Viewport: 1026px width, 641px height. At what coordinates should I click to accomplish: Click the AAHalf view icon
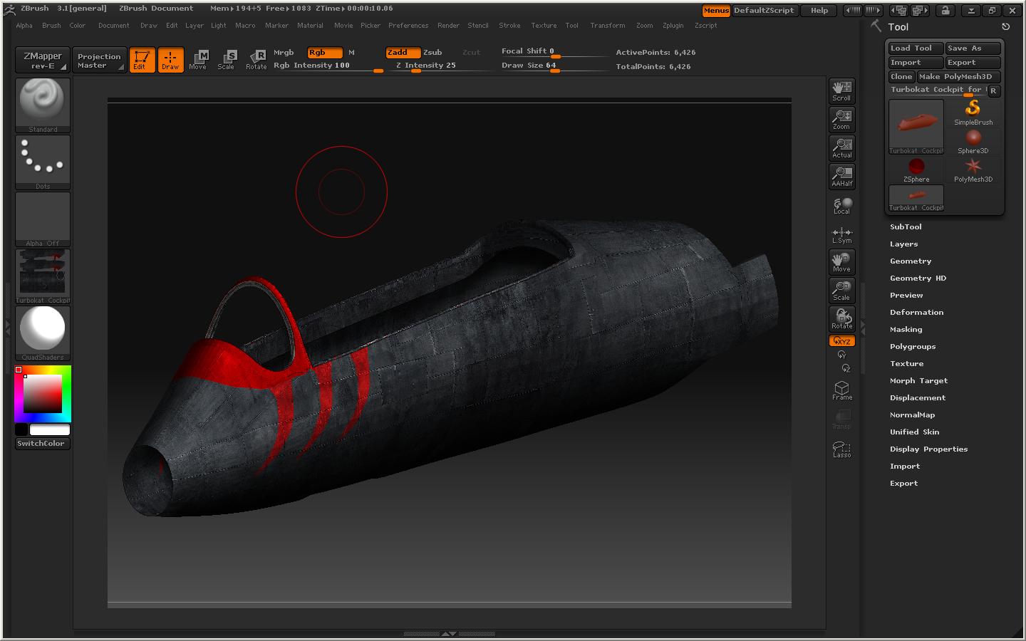tap(841, 177)
